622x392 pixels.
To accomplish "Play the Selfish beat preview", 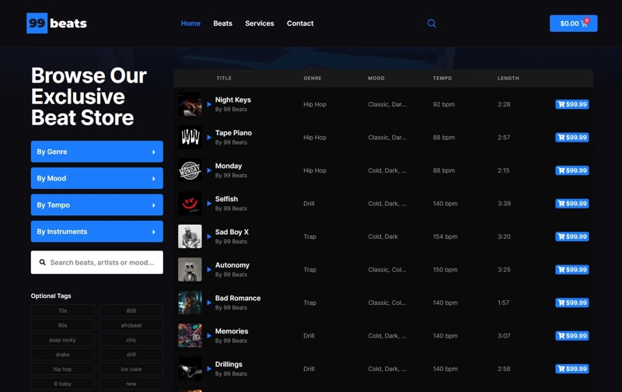I will point(209,204).
